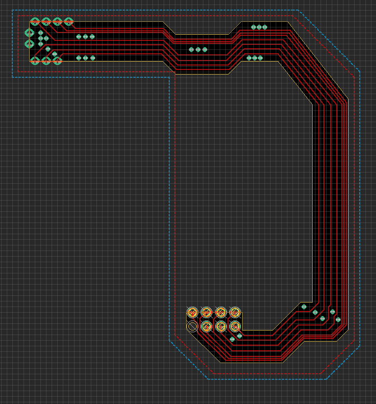376x404 pixels.
Task: Select the second of the four top-edge castellated pads
Action: 46,22
